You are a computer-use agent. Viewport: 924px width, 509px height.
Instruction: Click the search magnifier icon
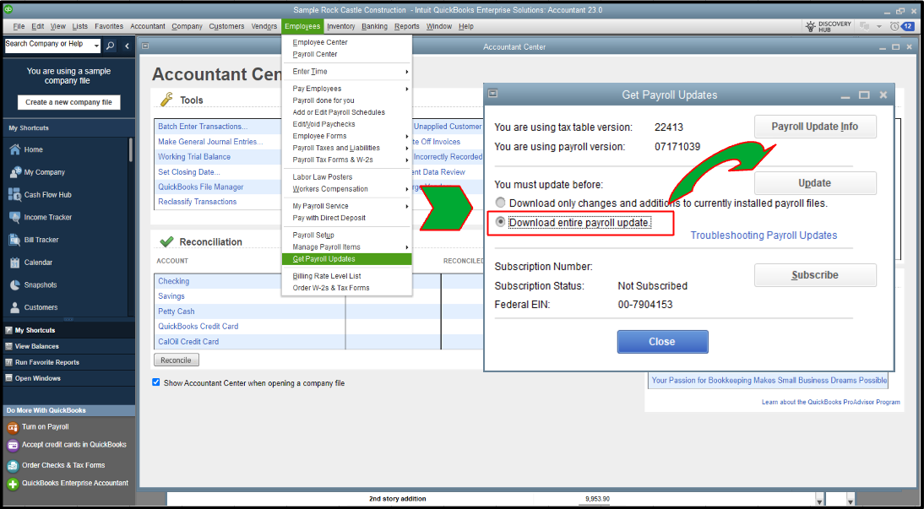[110, 46]
